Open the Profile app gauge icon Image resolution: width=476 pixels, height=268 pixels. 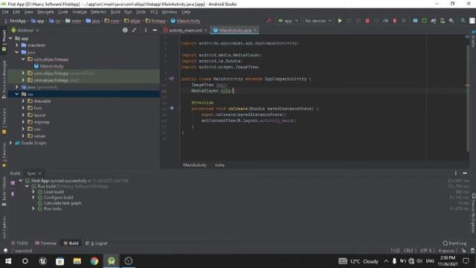point(385,21)
